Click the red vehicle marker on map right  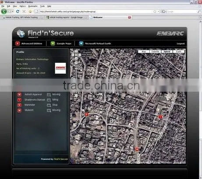(160, 117)
